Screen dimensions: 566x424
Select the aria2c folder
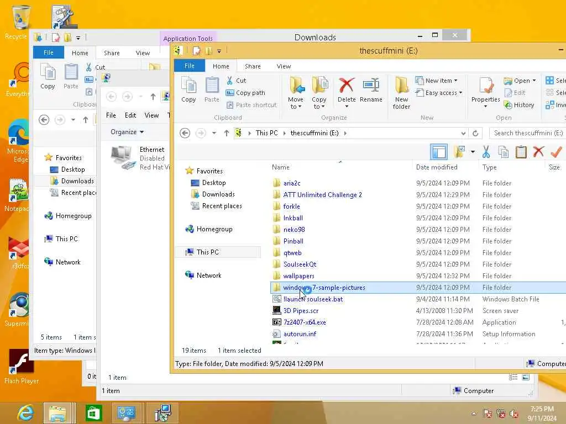click(x=292, y=183)
